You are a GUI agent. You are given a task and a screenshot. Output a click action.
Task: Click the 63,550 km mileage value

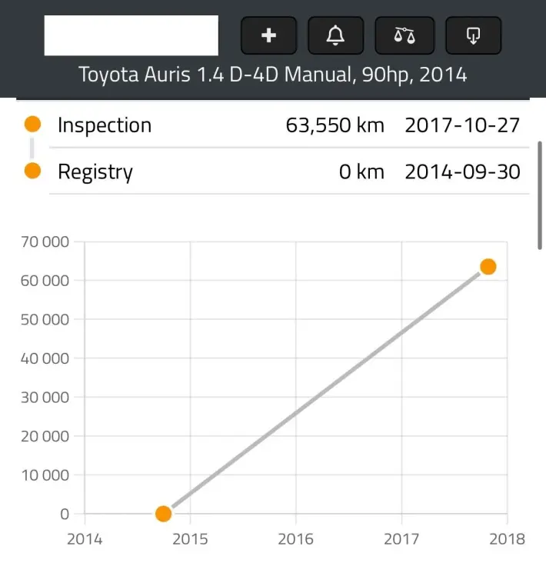pyautogui.click(x=335, y=125)
